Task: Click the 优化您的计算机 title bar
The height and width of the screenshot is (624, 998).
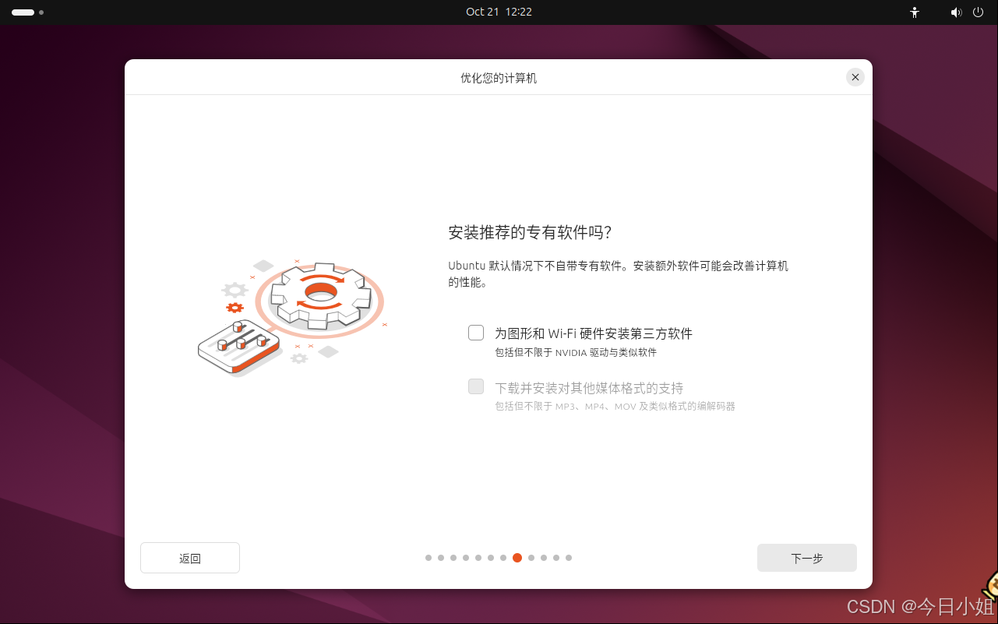Action: pos(498,77)
